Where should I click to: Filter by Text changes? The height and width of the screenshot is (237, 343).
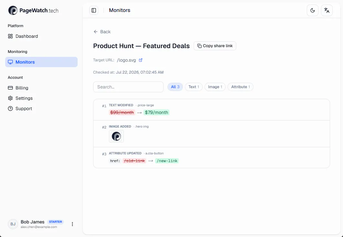point(194,87)
